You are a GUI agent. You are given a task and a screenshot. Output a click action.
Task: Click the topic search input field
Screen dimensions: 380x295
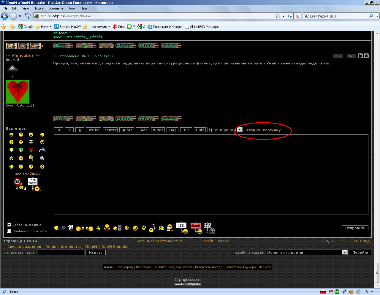pyautogui.click(x=61, y=253)
